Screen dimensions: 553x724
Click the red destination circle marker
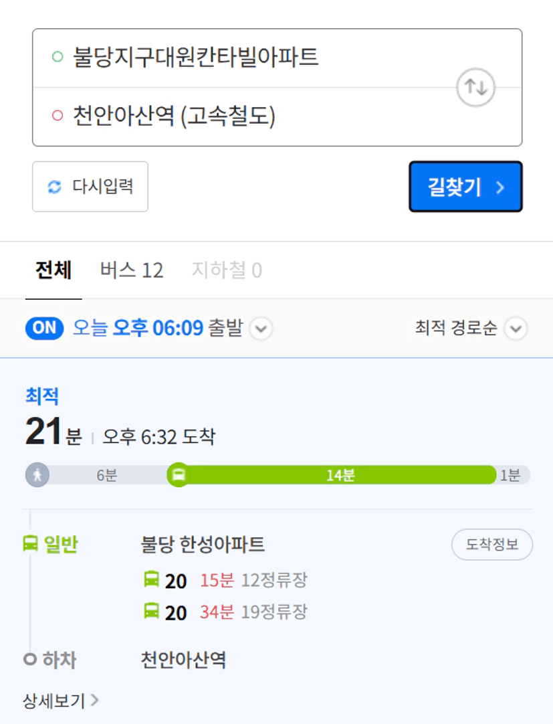58,115
